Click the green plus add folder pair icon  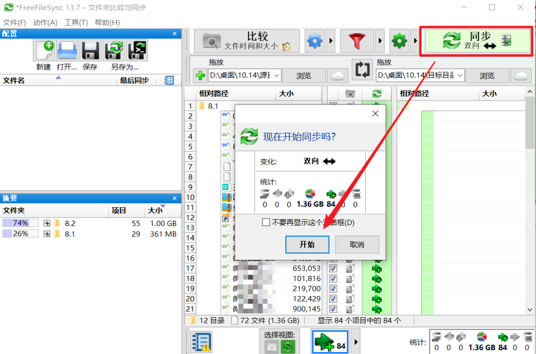point(201,75)
